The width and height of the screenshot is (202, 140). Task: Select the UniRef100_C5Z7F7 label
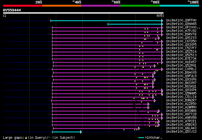point(181,48)
